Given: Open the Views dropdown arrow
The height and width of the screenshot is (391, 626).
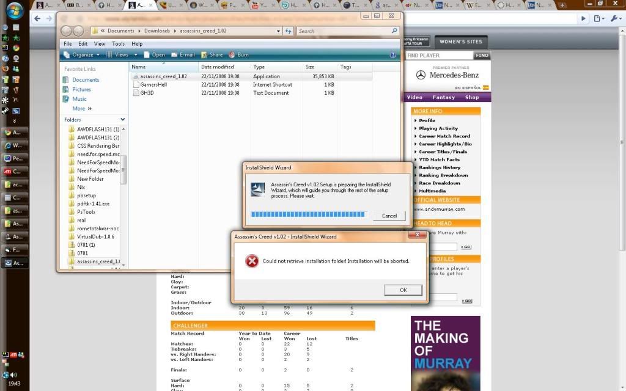Looking at the screenshot, I should click(x=135, y=55).
